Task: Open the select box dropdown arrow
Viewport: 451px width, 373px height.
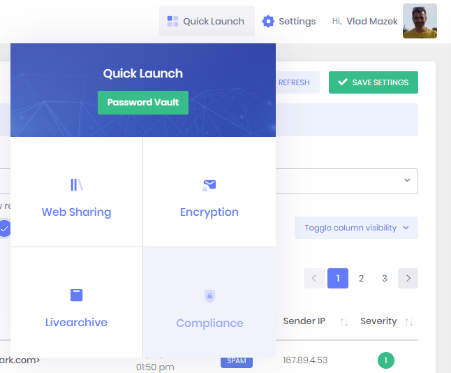Action: 407,180
